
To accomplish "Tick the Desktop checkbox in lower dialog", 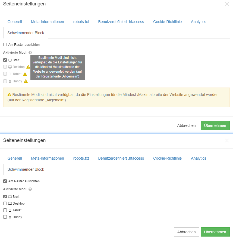I will (5, 203).
